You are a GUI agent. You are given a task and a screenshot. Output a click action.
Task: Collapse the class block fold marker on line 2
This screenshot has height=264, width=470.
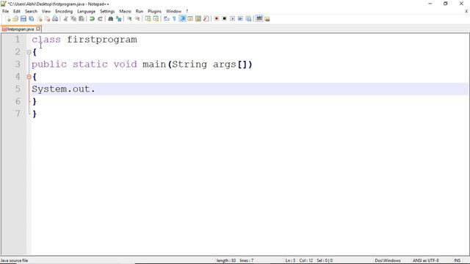29,52
